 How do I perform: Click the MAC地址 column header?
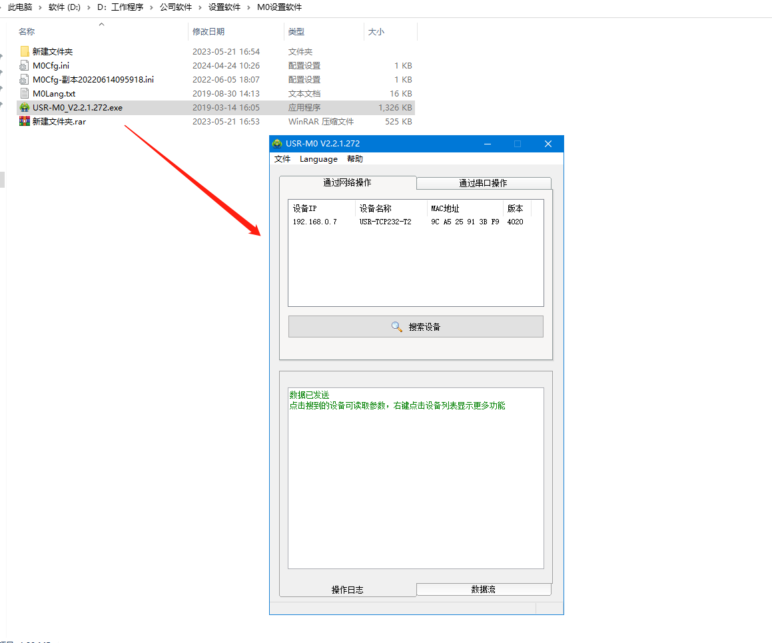pos(445,208)
